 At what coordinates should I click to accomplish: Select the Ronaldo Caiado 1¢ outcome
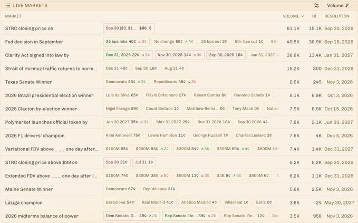[252, 95]
